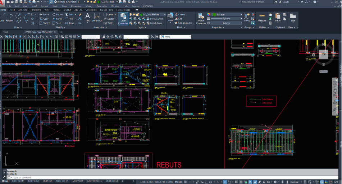
Task: Click Make Current layer button
Action: click(x=155, y=19)
